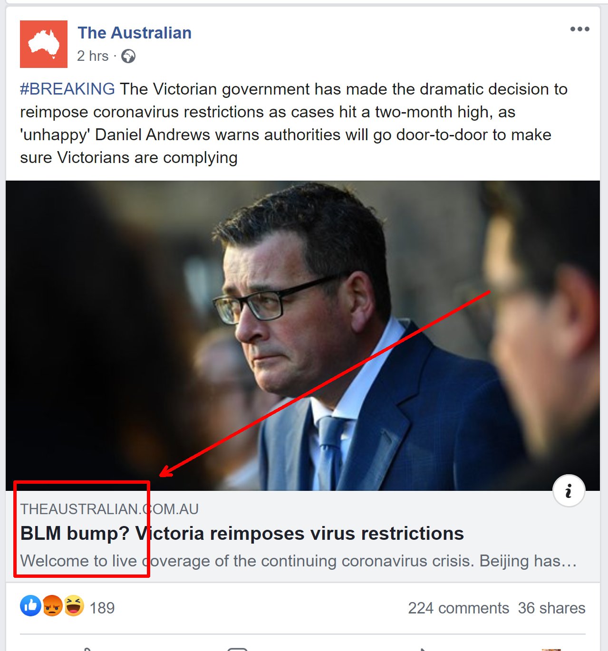Open the #BREAKING hashtag
Screen dimensions: 608x651
point(68,89)
